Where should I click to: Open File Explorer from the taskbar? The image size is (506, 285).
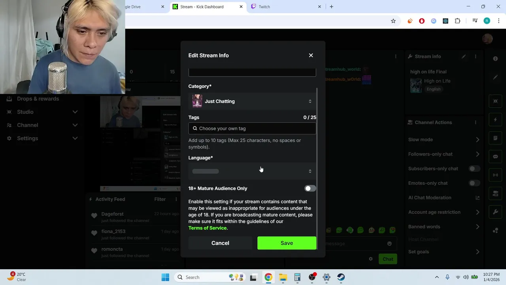(x=283, y=277)
